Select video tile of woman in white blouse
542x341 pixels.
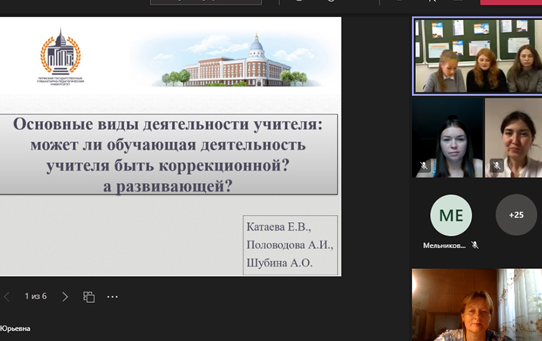513,137
